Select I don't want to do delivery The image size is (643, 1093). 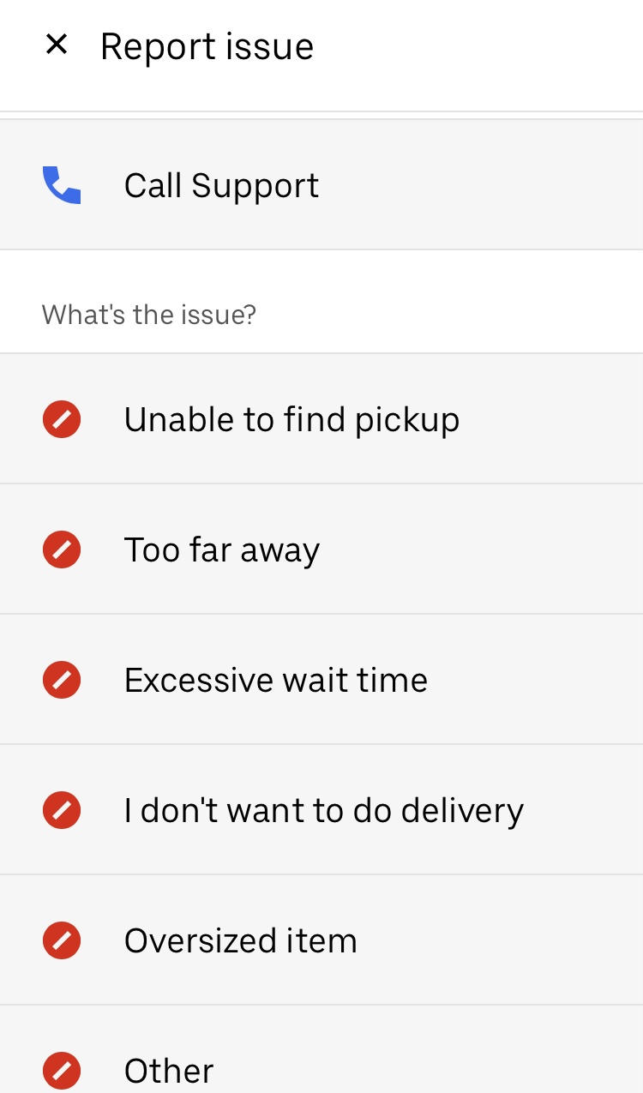(x=324, y=810)
